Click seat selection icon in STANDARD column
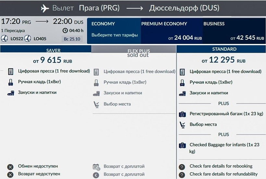Viewport: 266px width, 179px height. point(183,125)
